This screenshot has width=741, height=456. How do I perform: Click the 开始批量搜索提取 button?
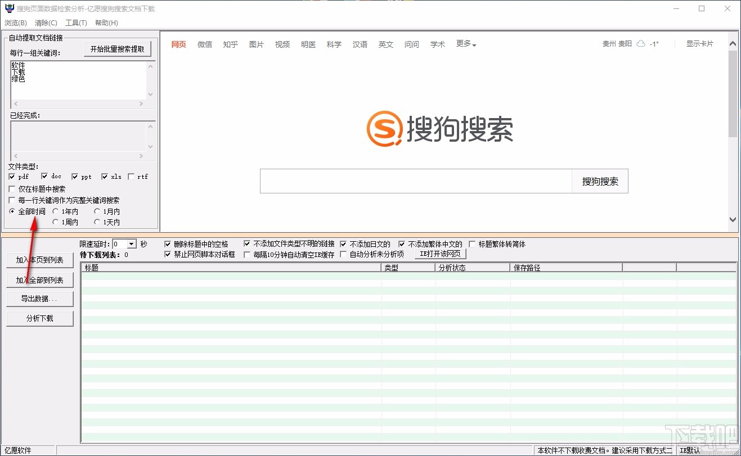tap(117, 48)
